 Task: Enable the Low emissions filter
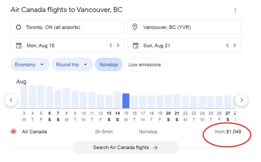145,65
